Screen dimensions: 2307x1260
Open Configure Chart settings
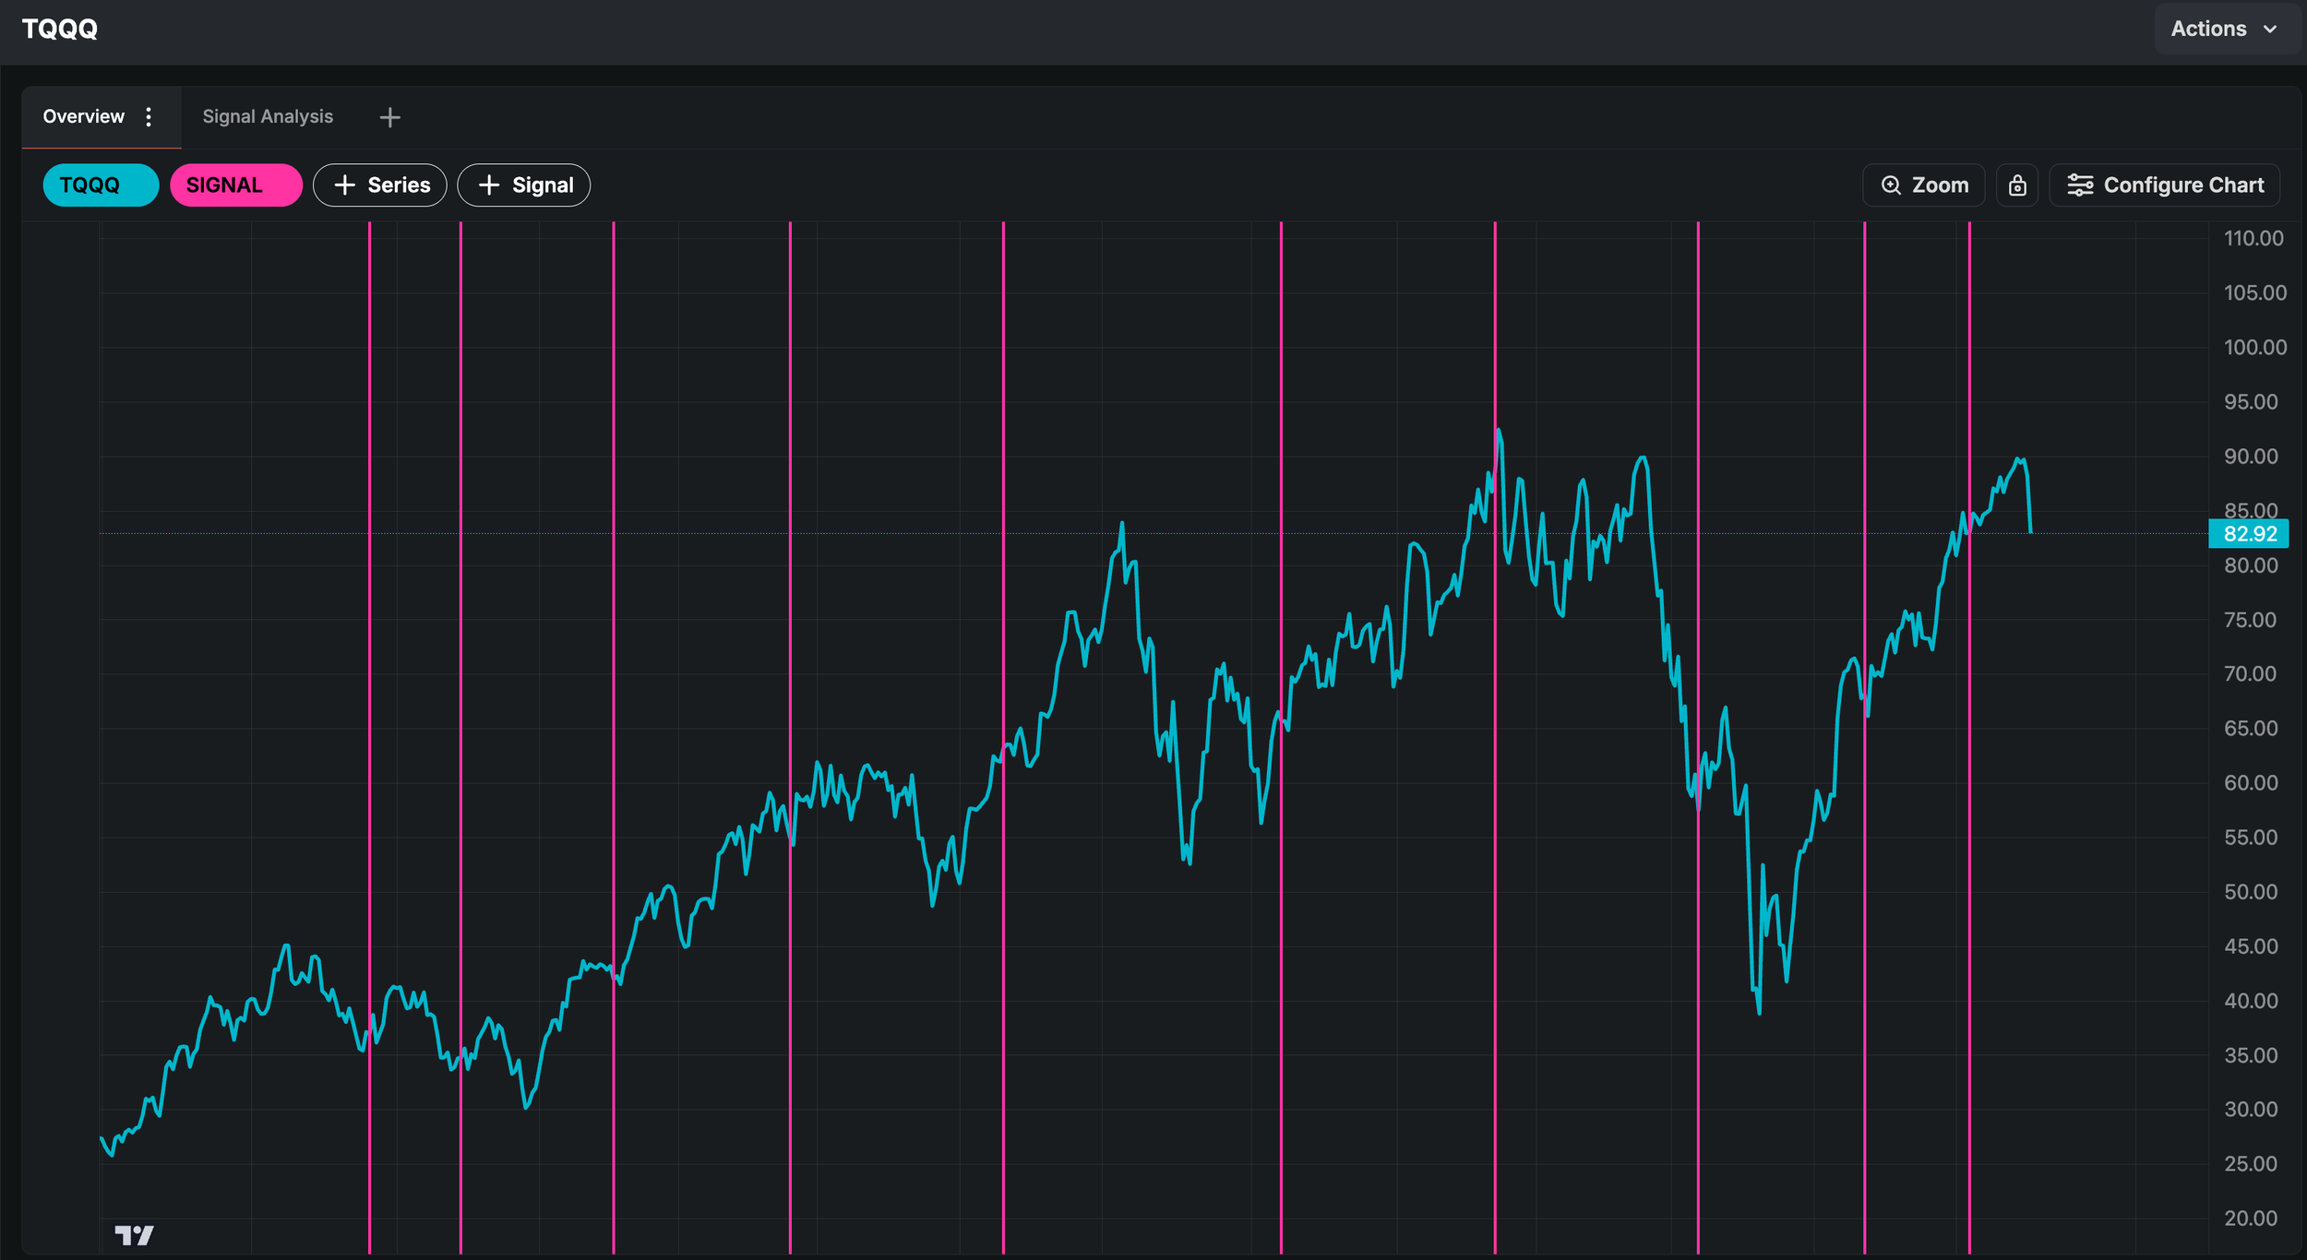[x=2165, y=185]
